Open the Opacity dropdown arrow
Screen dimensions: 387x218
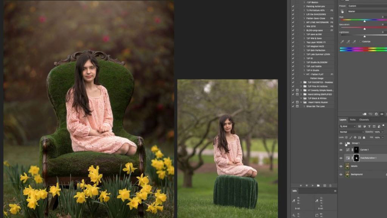click(382, 132)
